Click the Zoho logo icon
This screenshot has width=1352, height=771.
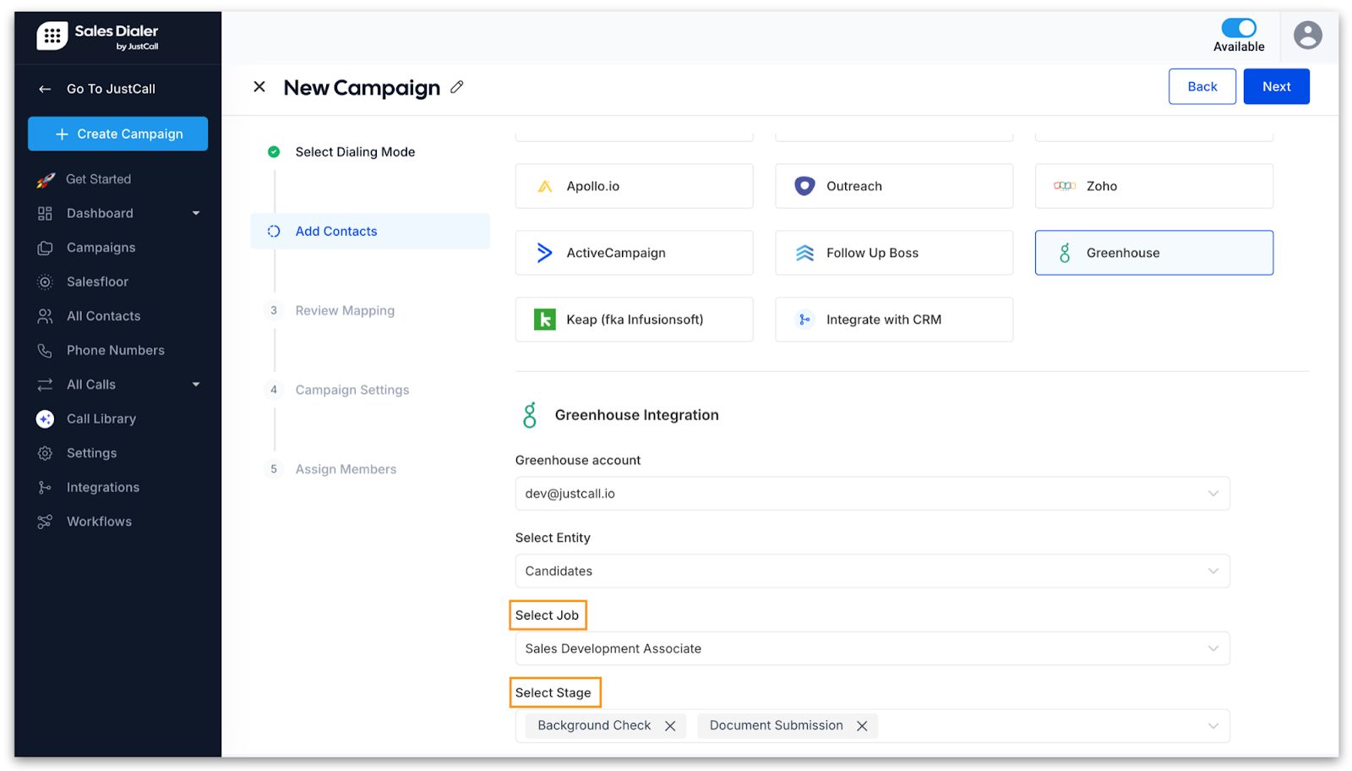pos(1065,186)
